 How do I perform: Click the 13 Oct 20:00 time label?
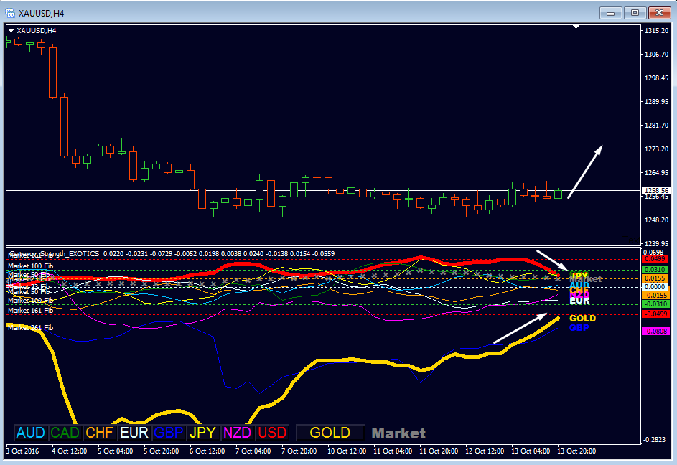click(x=576, y=451)
